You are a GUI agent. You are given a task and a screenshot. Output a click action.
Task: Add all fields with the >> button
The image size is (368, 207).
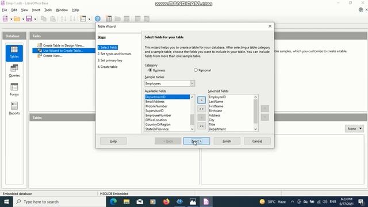click(201, 109)
